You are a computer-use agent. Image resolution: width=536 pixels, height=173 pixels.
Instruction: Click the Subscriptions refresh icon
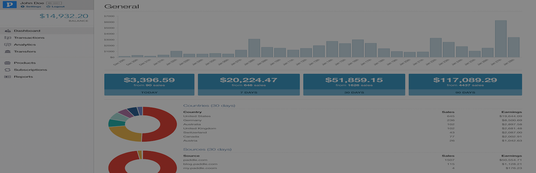pos(8,70)
